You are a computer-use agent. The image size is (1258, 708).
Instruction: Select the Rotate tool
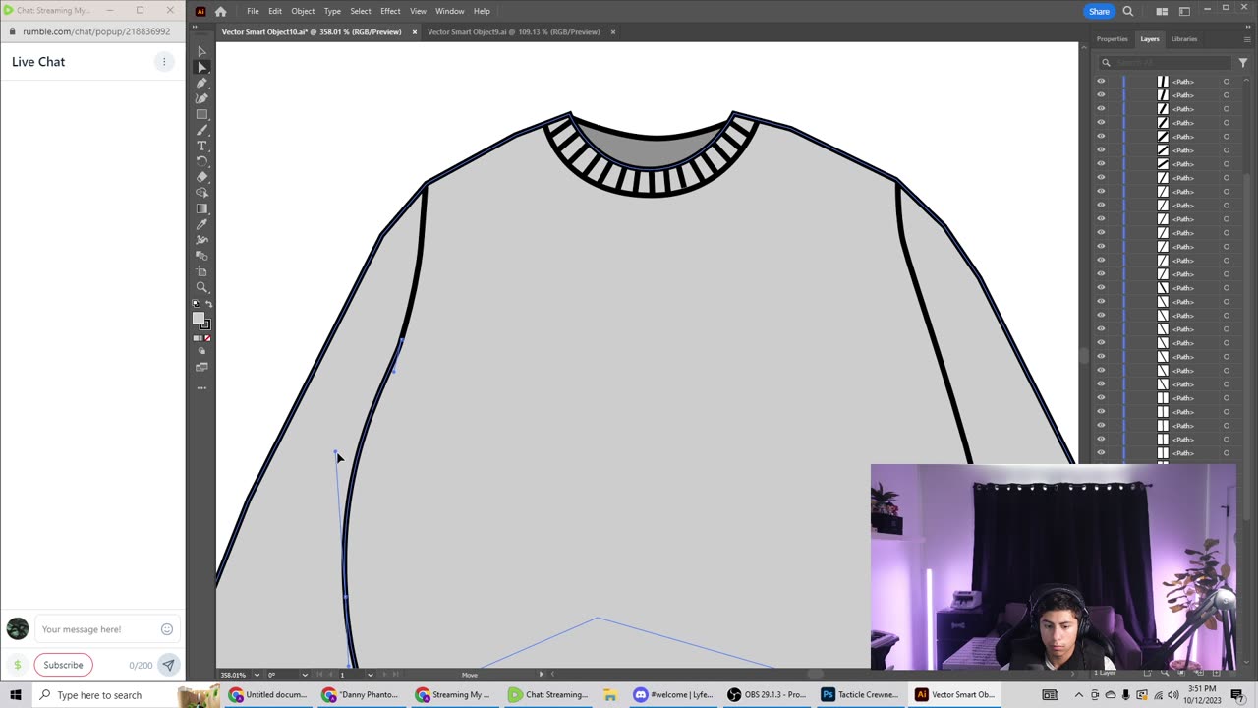tap(201, 161)
